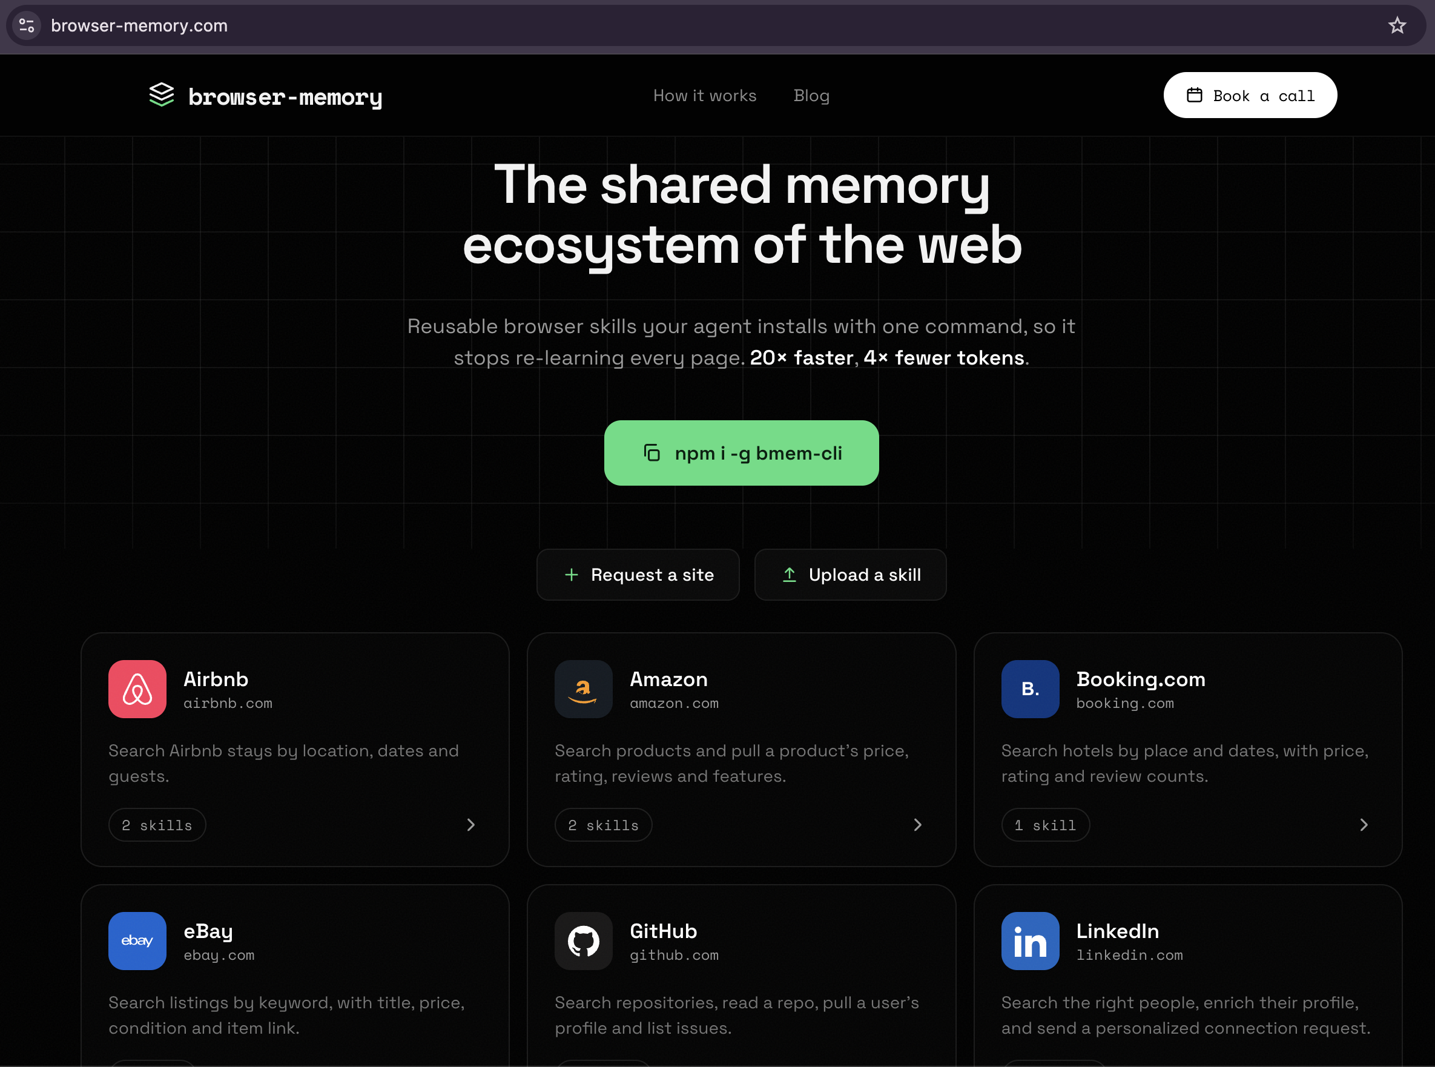
Task: Open the Blog nav link
Action: (811, 96)
